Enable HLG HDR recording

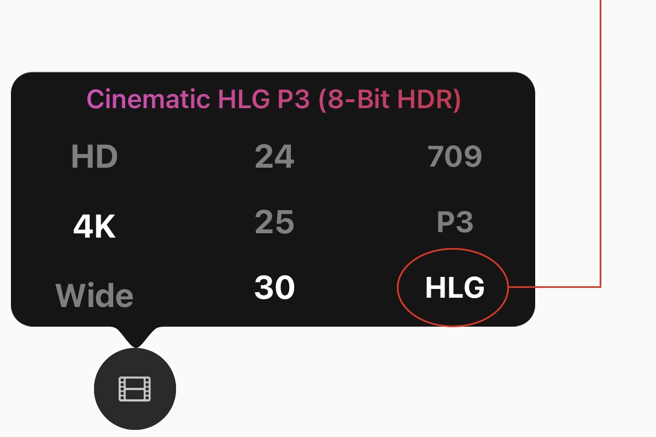click(x=455, y=288)
